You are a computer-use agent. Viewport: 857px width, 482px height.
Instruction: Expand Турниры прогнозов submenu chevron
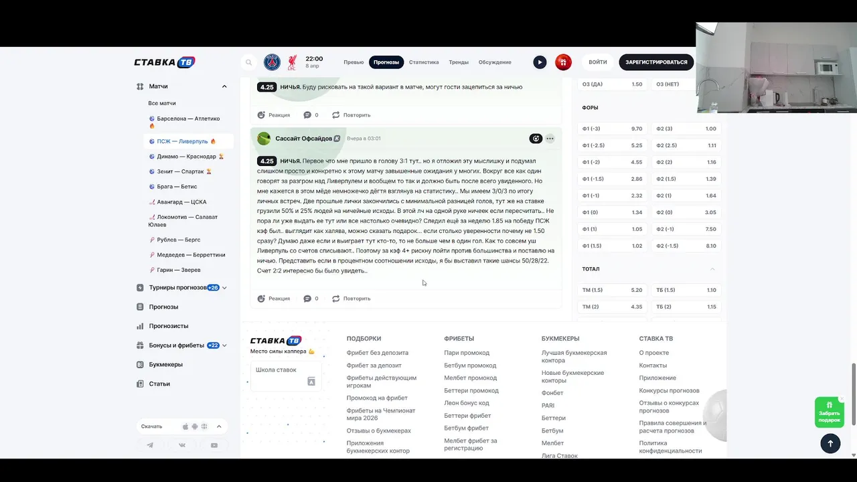(224, 288)
